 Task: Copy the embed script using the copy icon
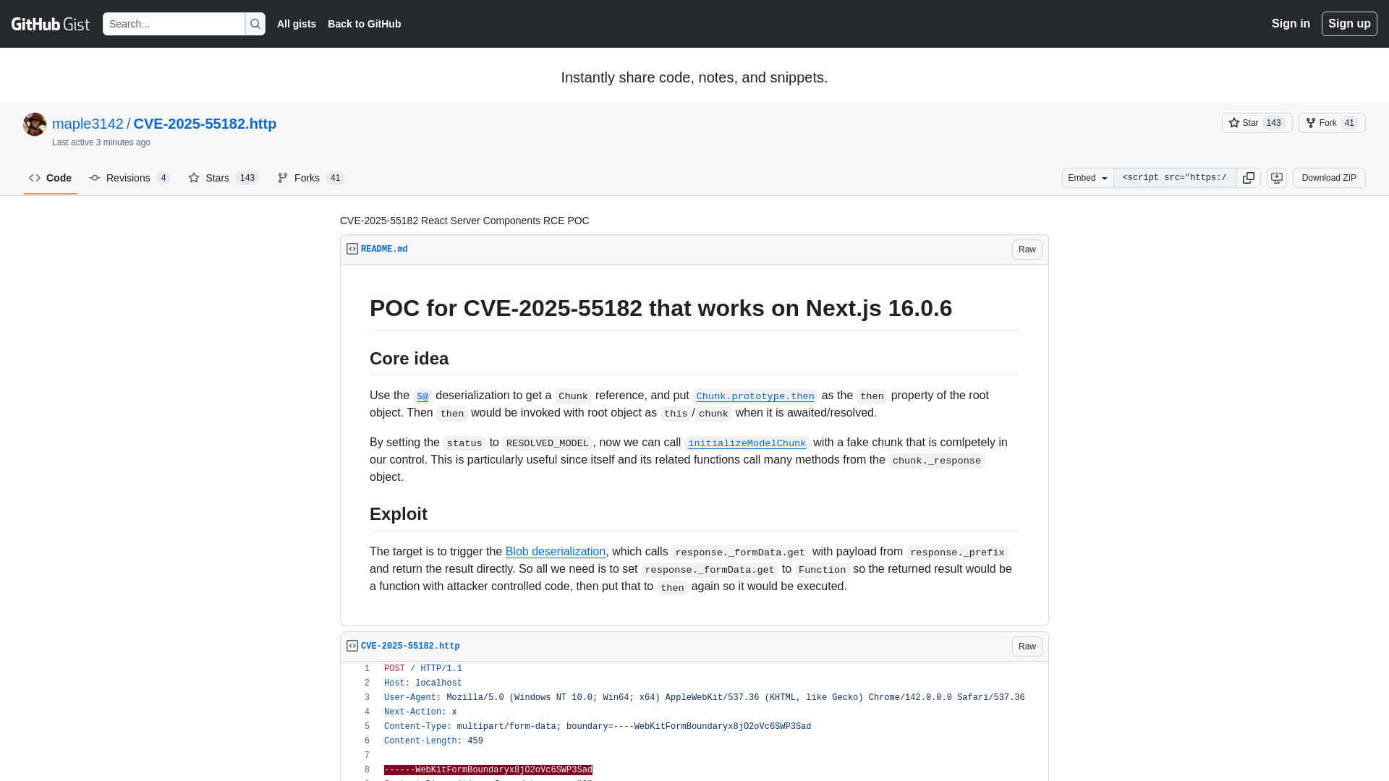point(1249,178)
